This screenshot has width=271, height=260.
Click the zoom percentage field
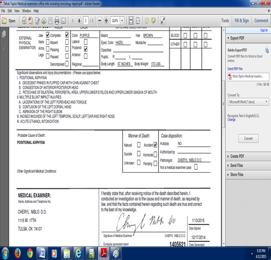tap(115, 21)
